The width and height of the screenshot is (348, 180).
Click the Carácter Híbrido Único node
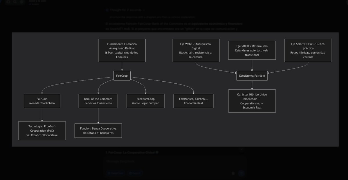point(252,101)
